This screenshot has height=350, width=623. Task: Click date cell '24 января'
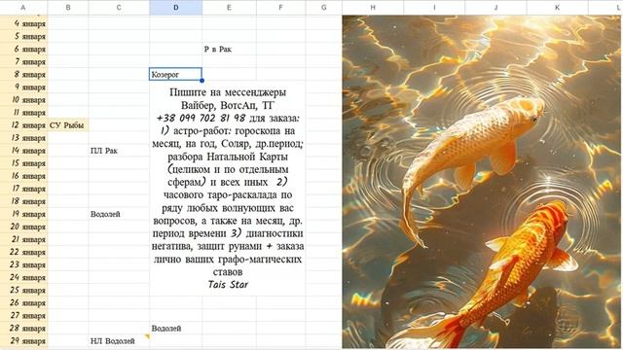click(23, 278)
